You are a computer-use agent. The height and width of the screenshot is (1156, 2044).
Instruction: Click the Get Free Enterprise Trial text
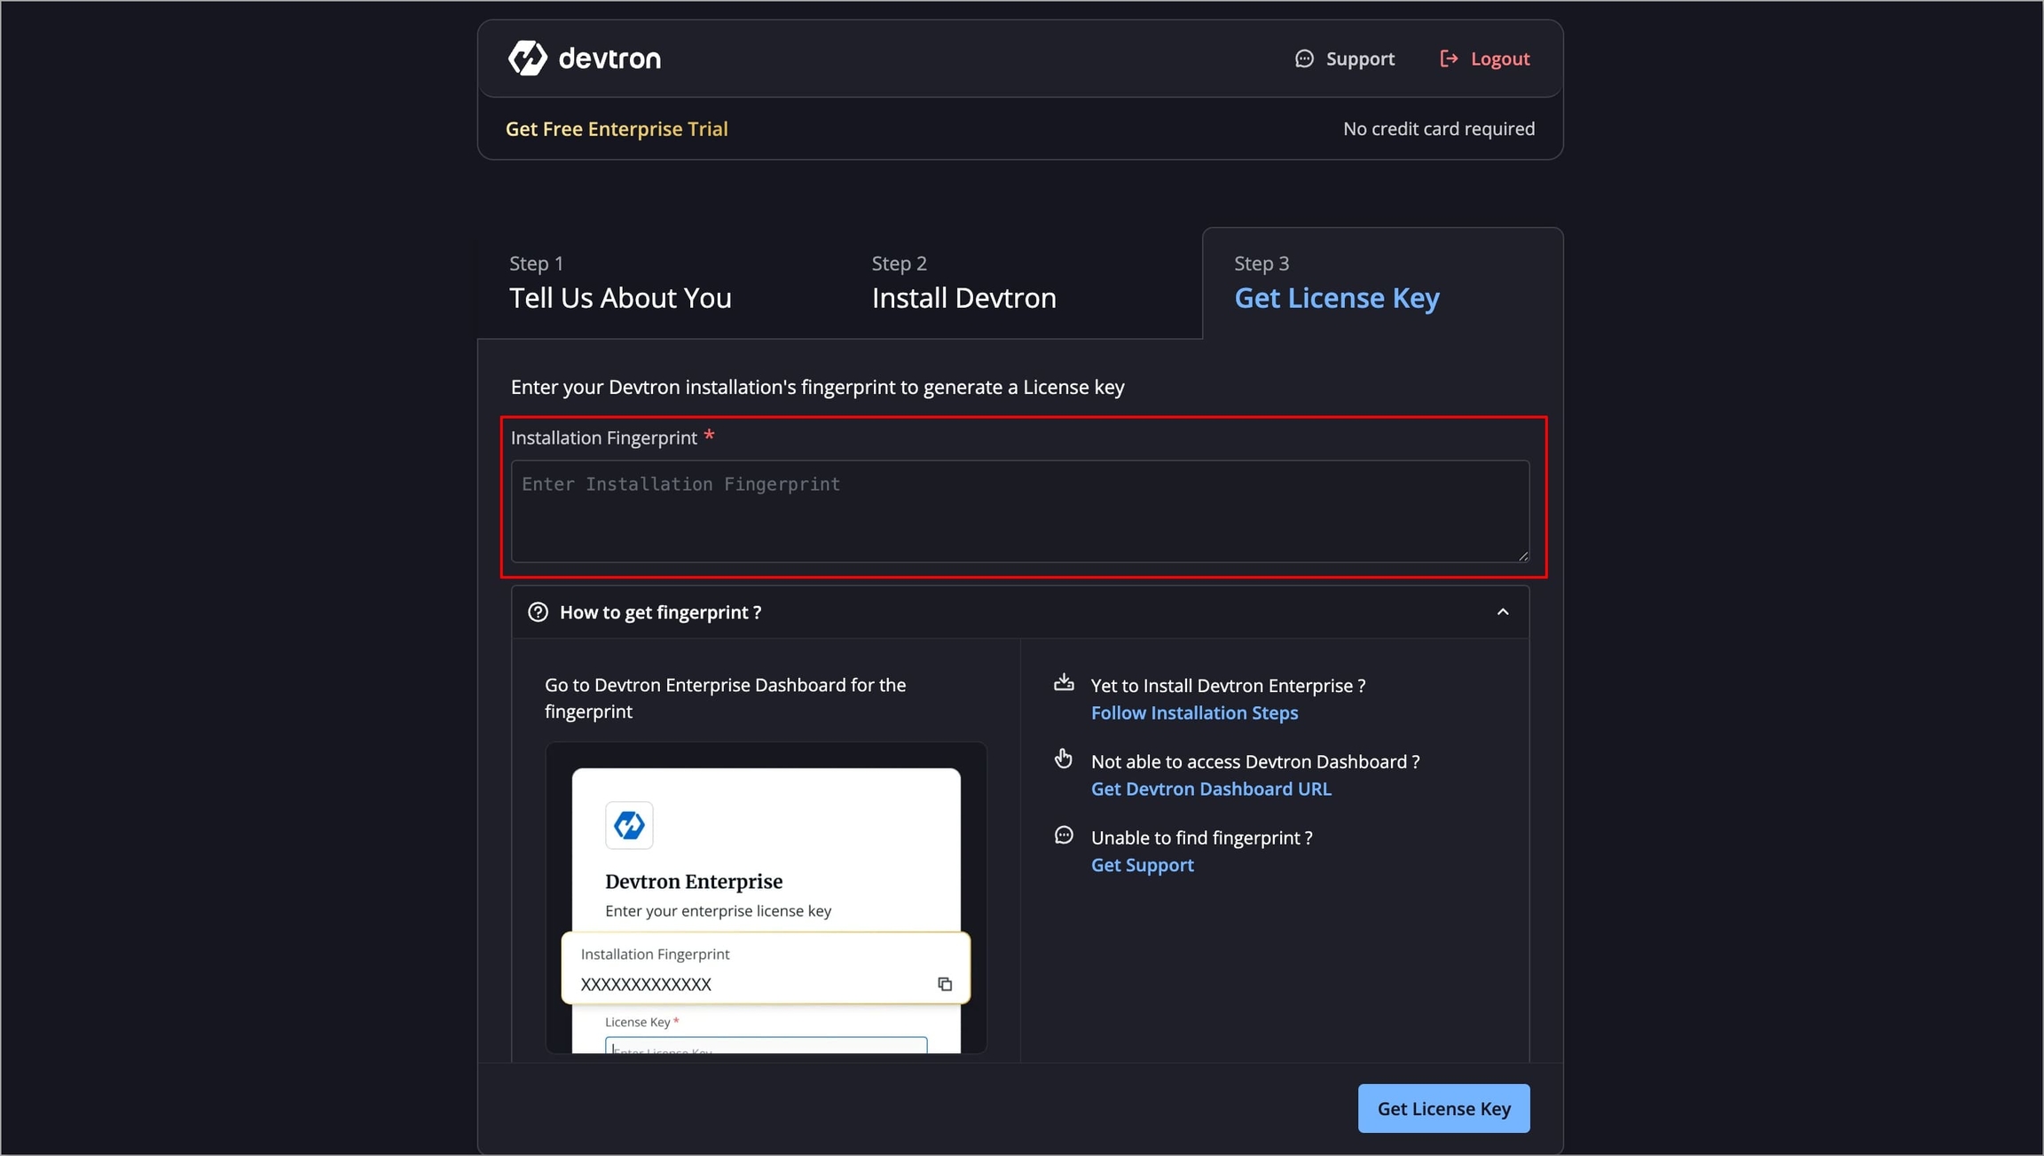(617, 129)
